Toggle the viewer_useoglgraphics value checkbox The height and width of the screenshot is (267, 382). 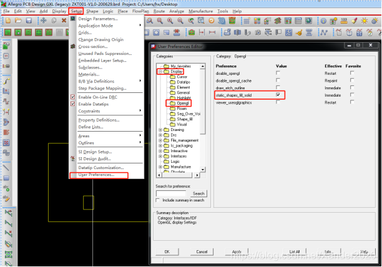pyautogui.click(x=278, y=102)
